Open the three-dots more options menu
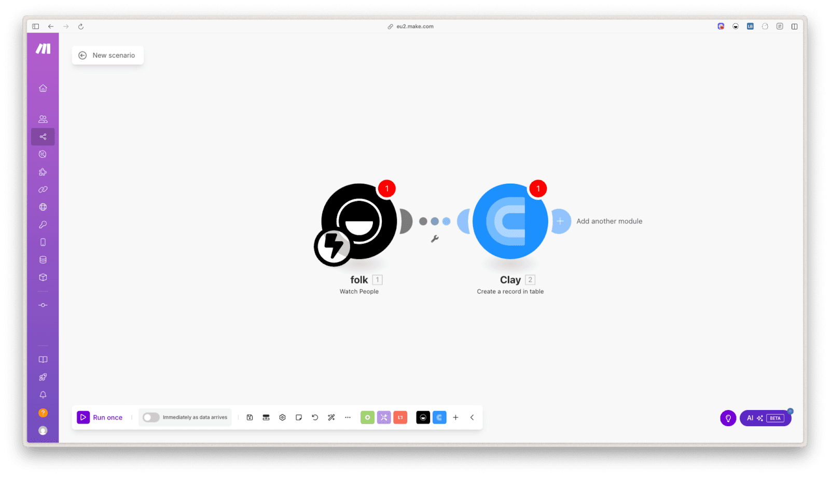 (348, 417)
